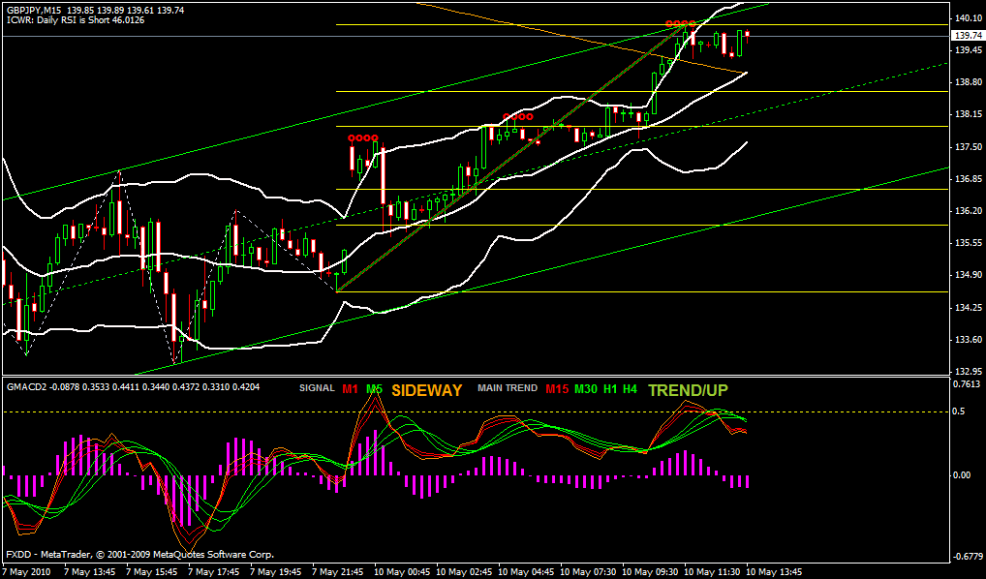Select the green M5 signal indicator
The width and height of the screenshot is (986, 579).
[x=374, y=389]
